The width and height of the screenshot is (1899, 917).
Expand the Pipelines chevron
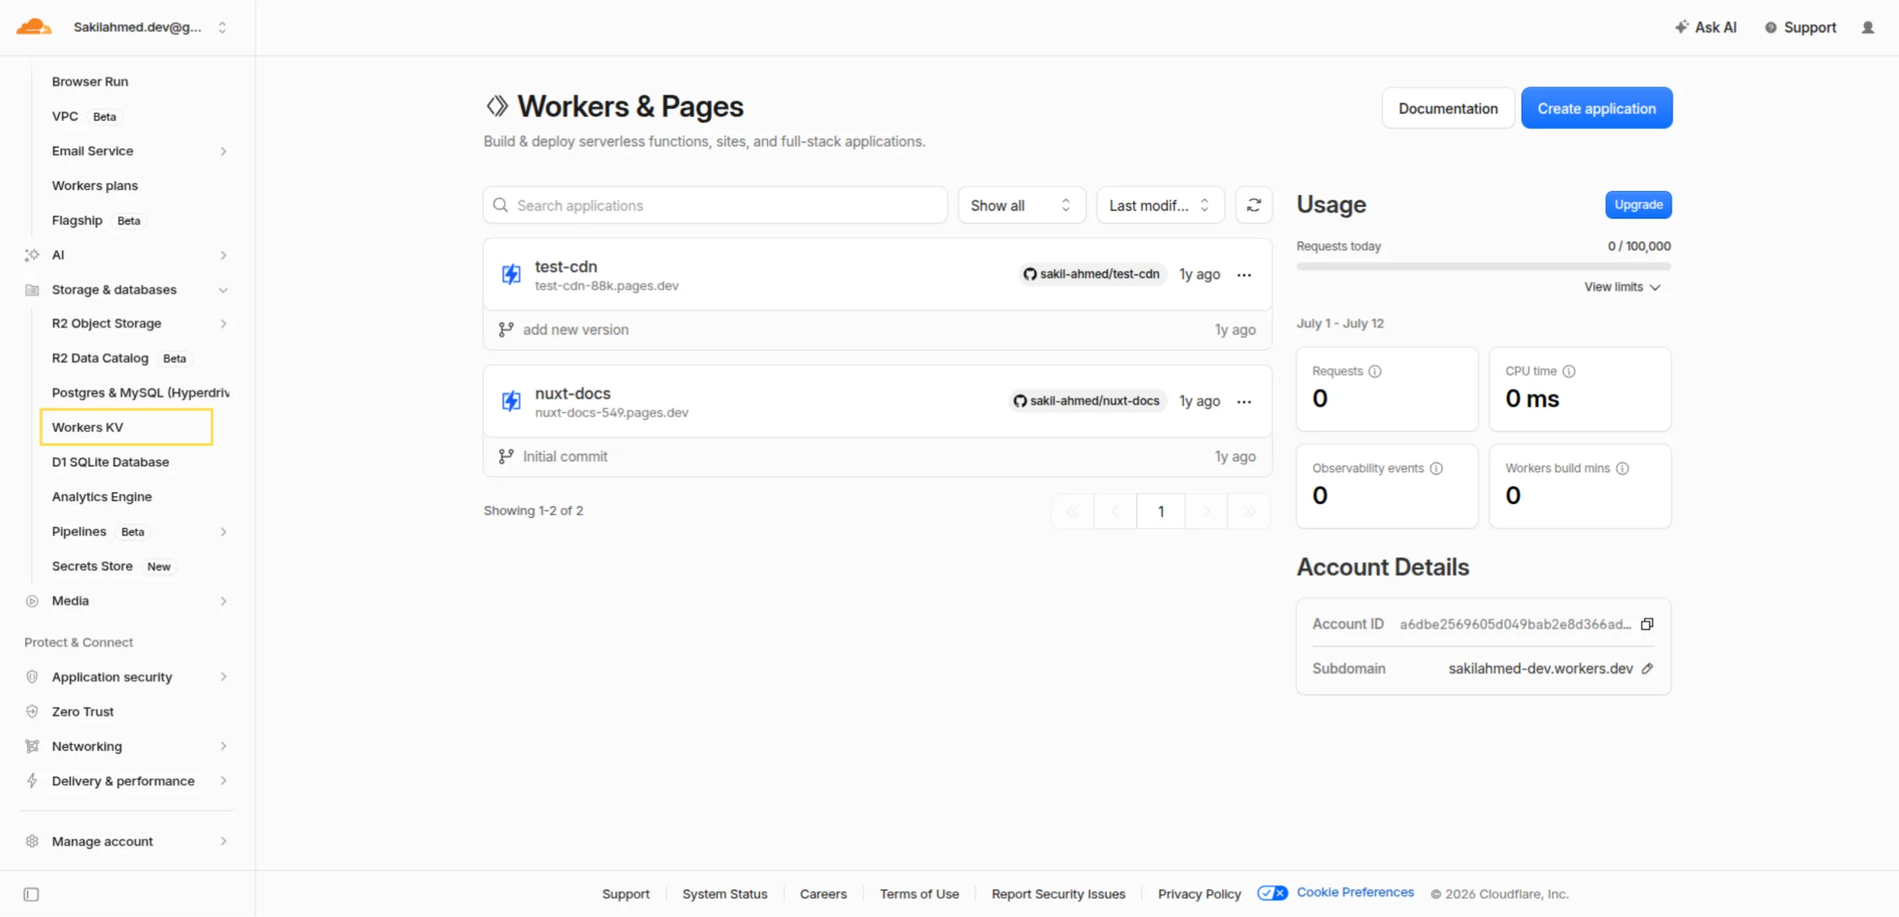coord(223,532)
